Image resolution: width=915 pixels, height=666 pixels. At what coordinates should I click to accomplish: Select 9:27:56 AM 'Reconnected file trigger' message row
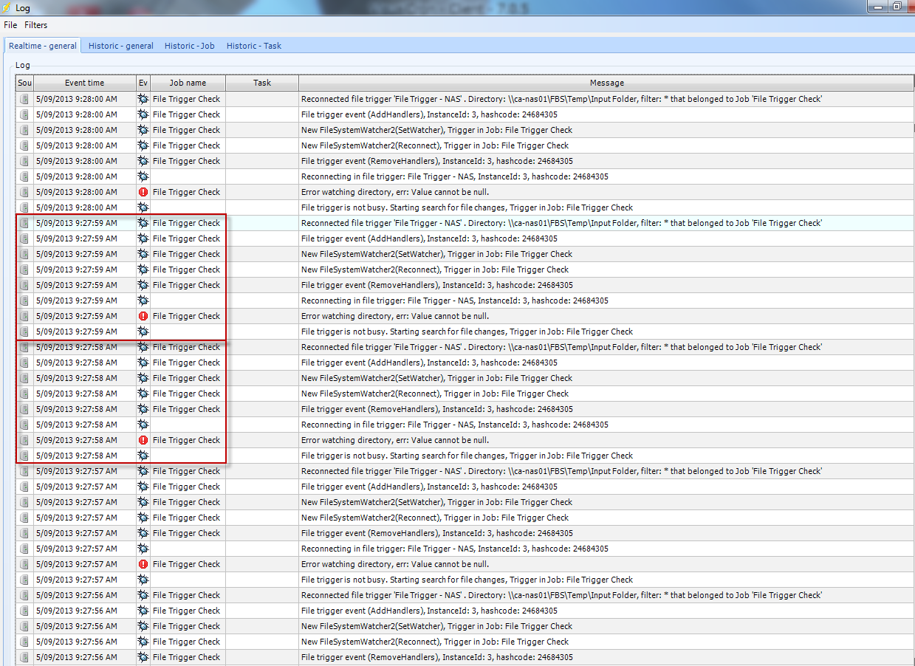pos(561,595)
